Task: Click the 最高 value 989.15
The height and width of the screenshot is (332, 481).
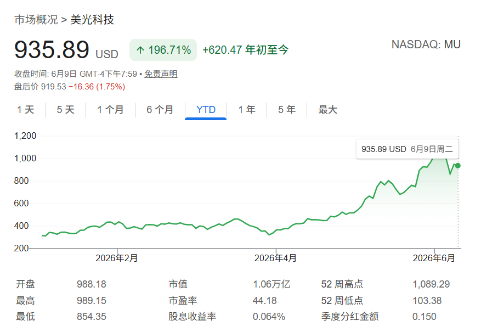Action: click(x=92, y=300)
